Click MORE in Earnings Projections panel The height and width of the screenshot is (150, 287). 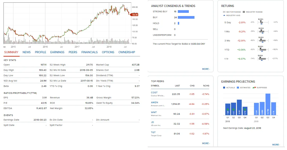276,145
